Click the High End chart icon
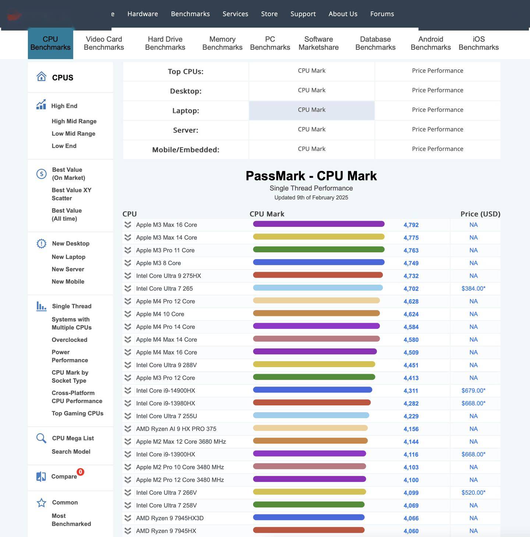Viewport: 530px width, 537px height. click(x=41, y=104)
